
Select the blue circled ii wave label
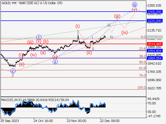tap(55, 62)
